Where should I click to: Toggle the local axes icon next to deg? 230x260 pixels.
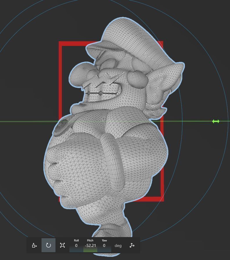coord(132,245)
